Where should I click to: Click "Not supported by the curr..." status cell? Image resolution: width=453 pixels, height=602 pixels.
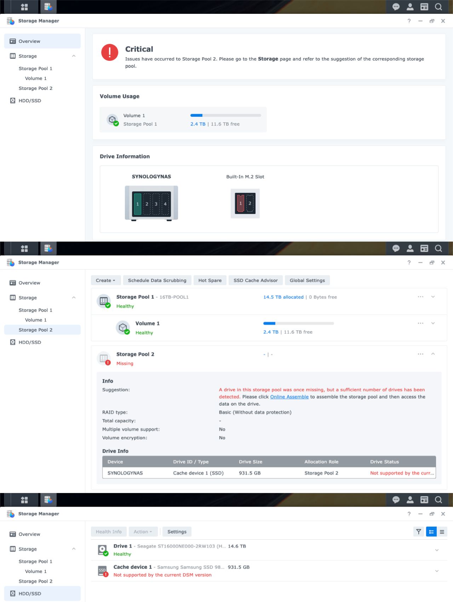pyautogui.click(x=402, y=473)
